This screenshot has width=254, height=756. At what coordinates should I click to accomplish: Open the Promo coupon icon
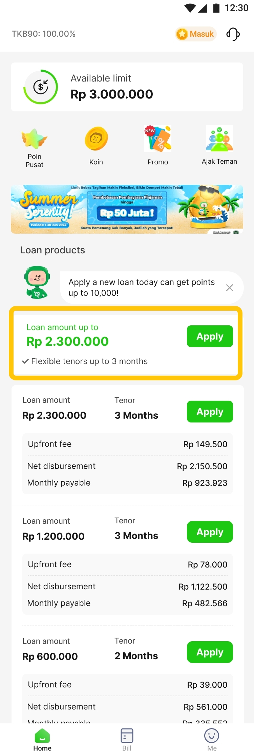pos(158,139)
